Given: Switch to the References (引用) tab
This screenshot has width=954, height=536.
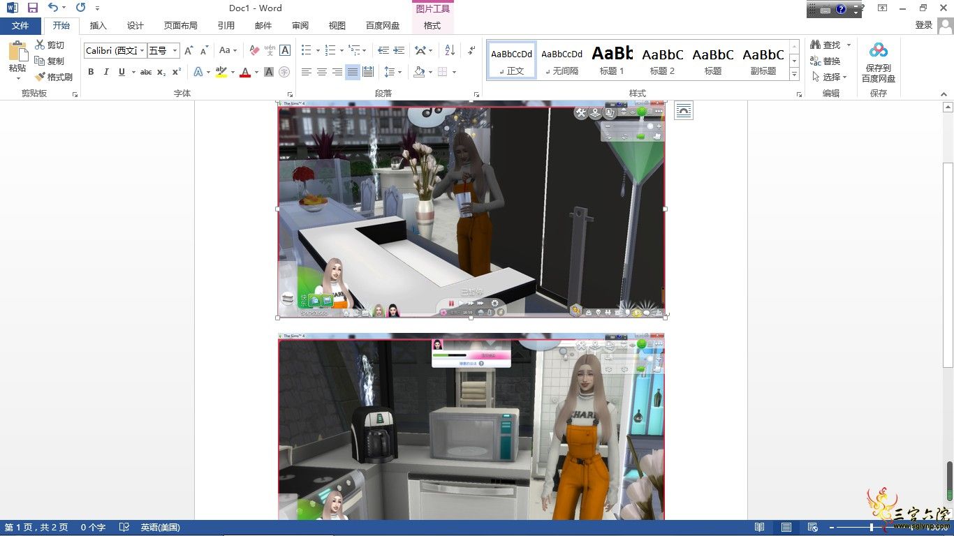Looking at the screenshot, I should [226, 25].
